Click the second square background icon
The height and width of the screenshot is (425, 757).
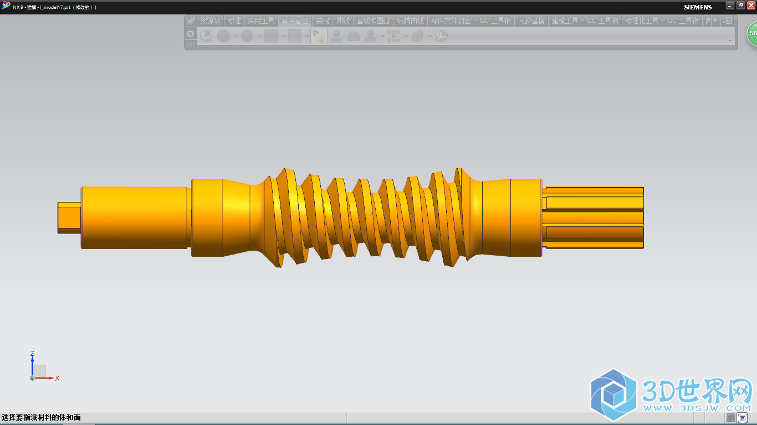295,36
